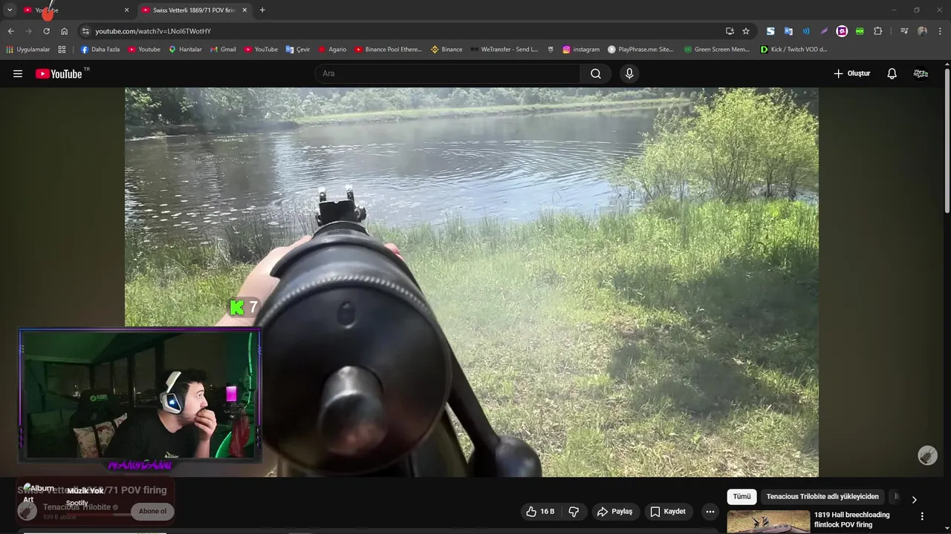The width and height of the screenshot is (951, 534).
Task: Open the tab groups grid icon in bookmarks bar
Action: coord(62,50)
